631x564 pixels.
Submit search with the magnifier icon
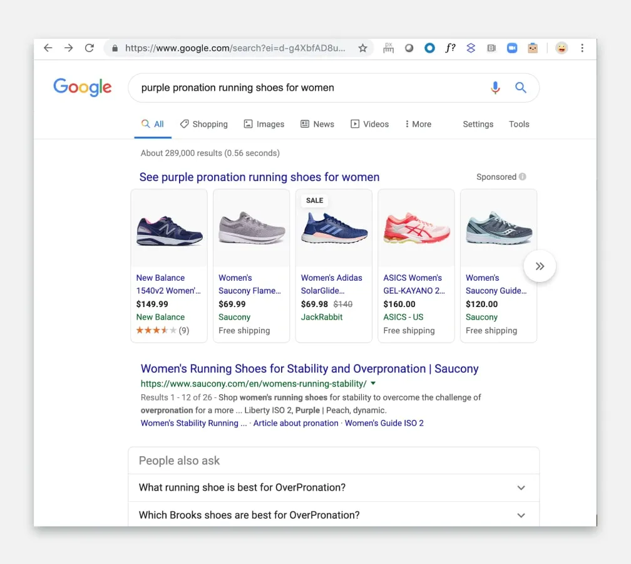pos(521,88)
